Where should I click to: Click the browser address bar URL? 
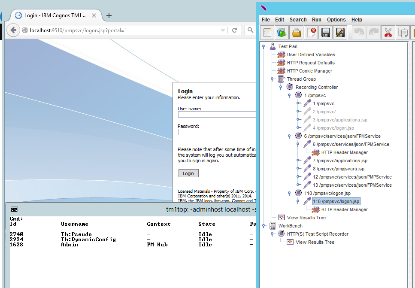[79, 30]
